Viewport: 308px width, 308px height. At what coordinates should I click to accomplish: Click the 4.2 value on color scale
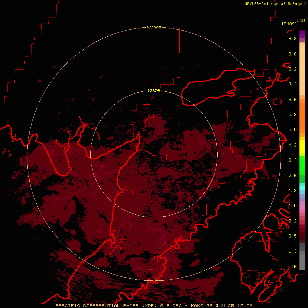[293, 145]
